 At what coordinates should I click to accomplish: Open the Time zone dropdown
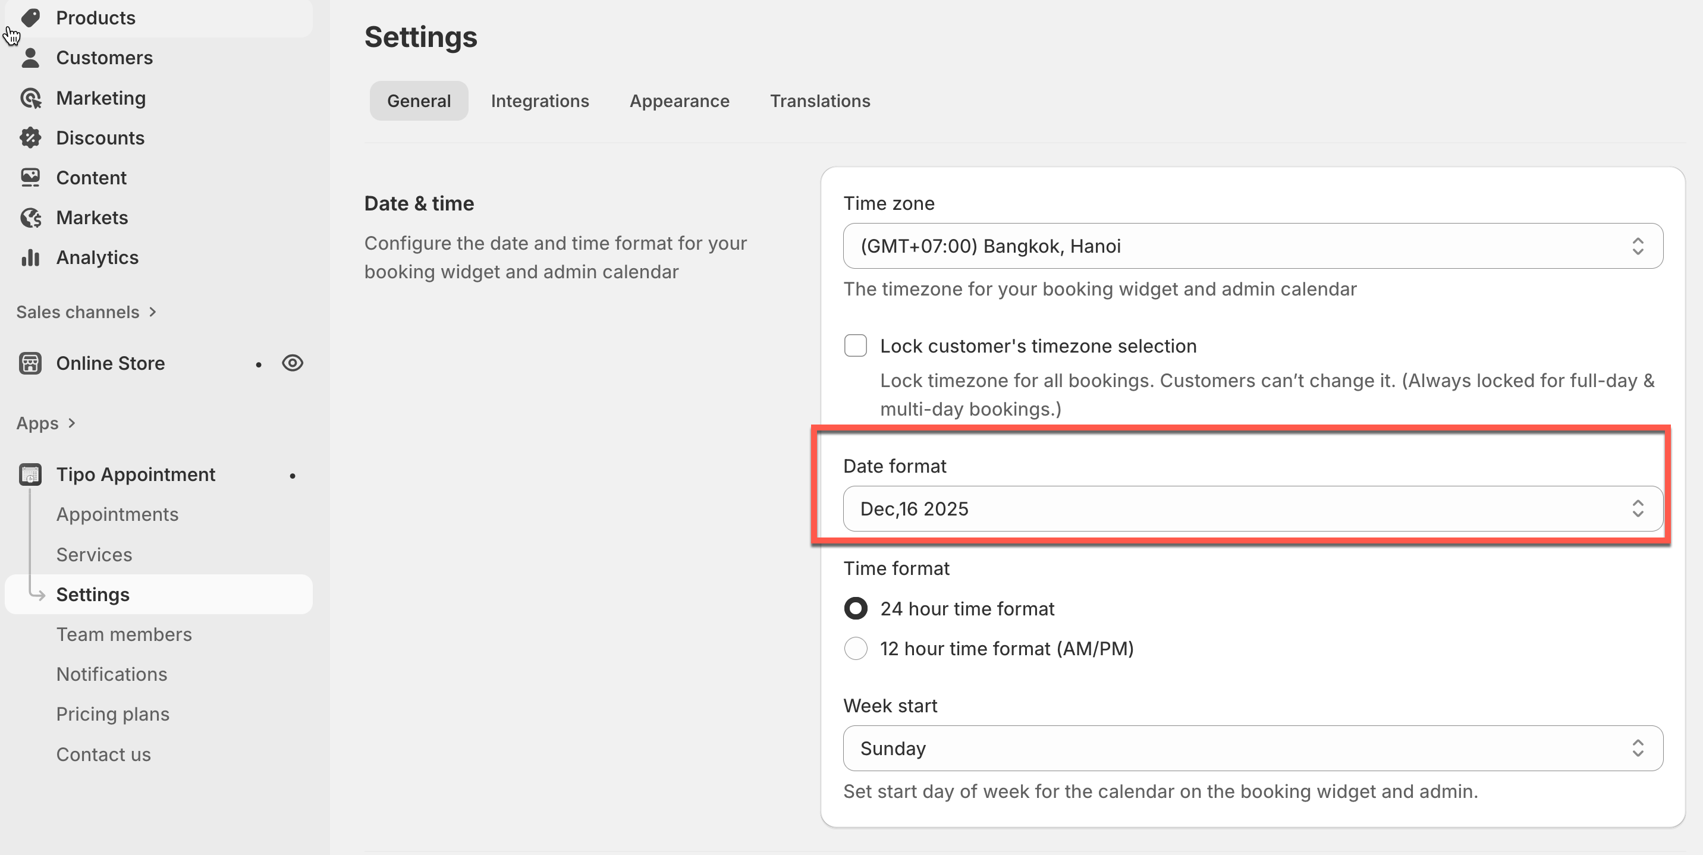click(x=1252, y=246)
